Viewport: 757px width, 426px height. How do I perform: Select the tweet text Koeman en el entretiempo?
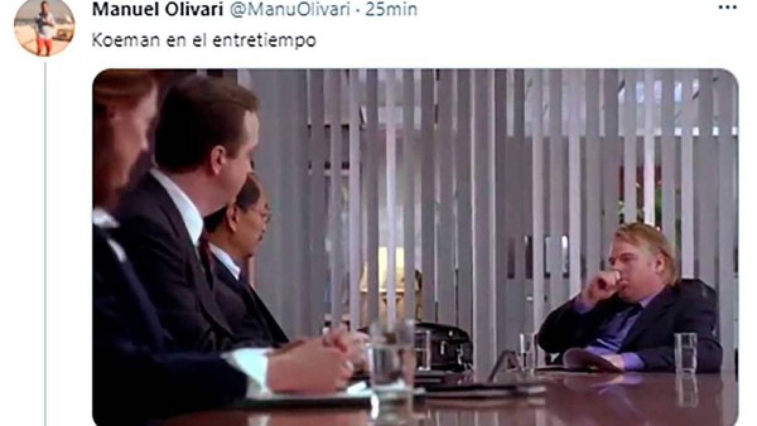[204, 42]
